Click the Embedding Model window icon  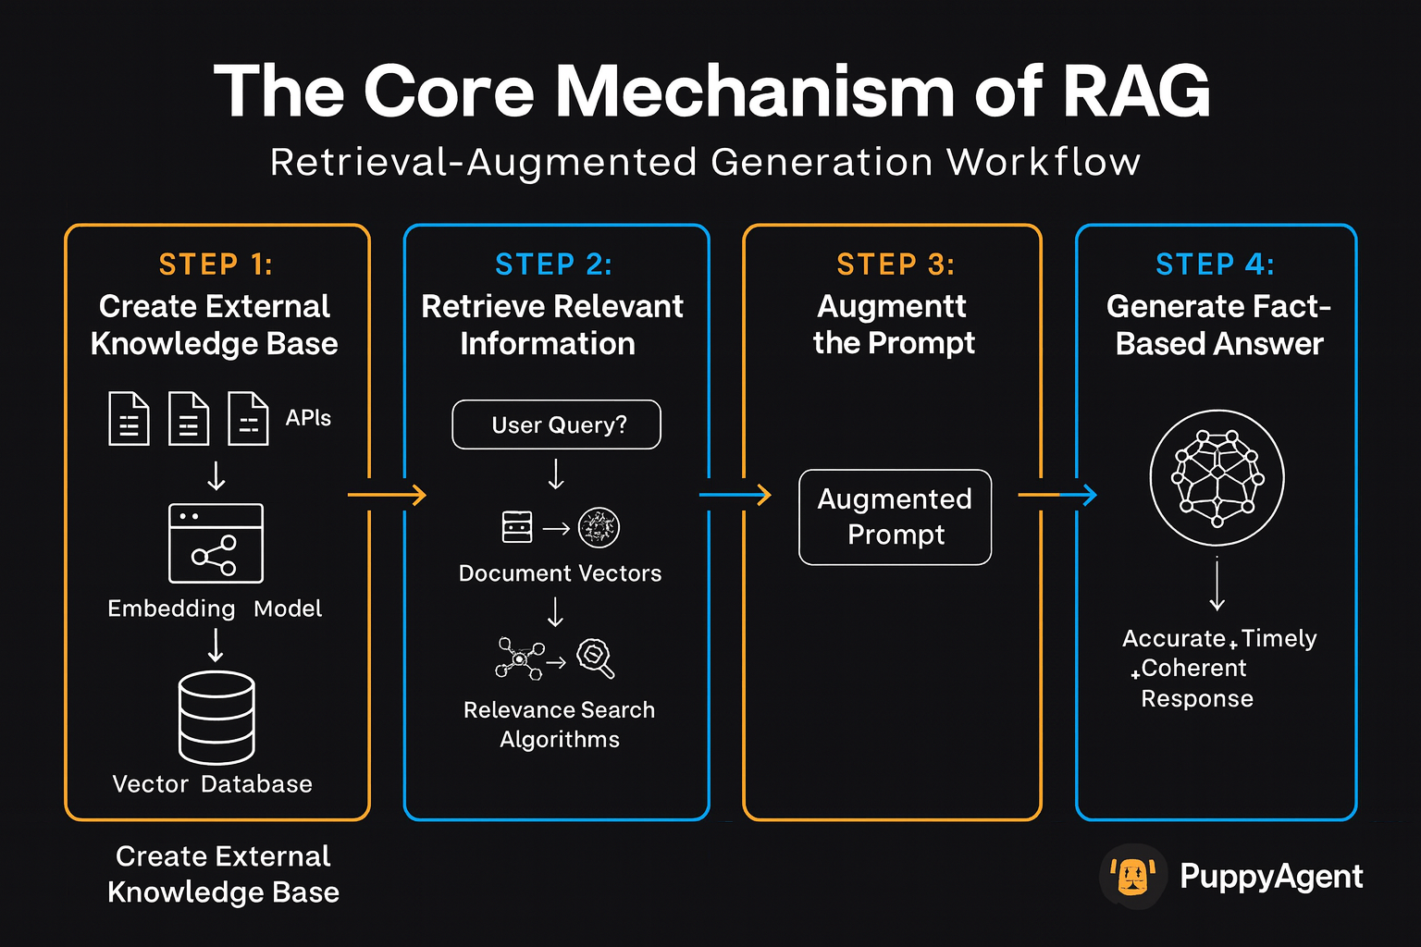[x=216, y=543]
